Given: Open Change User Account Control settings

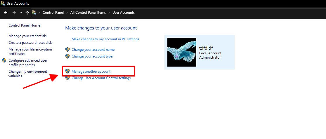Looking at the screenshot, I should tap(101, 78).
